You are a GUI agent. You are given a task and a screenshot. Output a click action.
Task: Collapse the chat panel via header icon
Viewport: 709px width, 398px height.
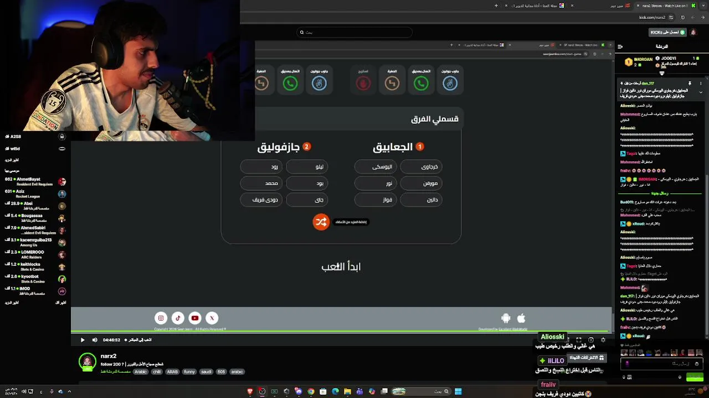coord(620,46)
